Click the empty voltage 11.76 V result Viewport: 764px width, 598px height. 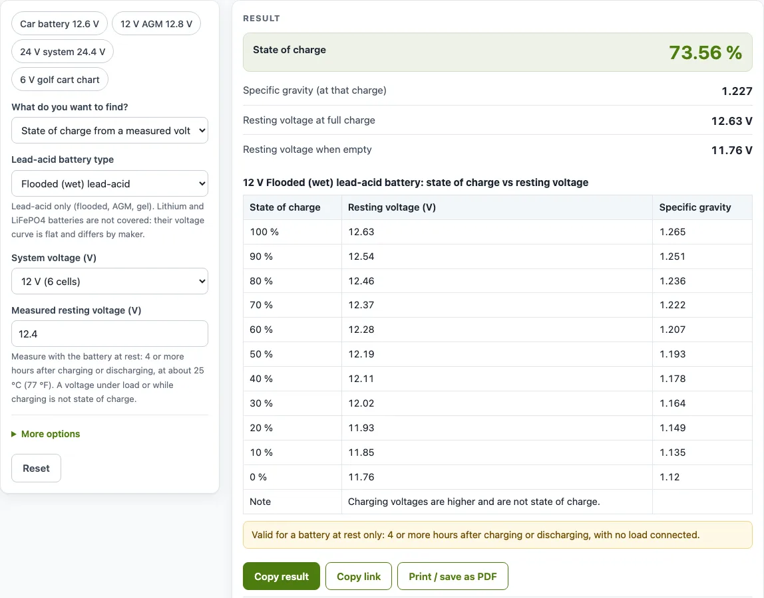pyautogui.click(x=732, y=150)
